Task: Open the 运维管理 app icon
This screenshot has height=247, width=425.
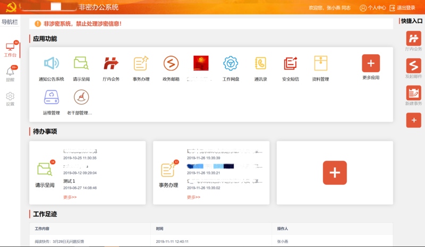Action: coord(51,97)
